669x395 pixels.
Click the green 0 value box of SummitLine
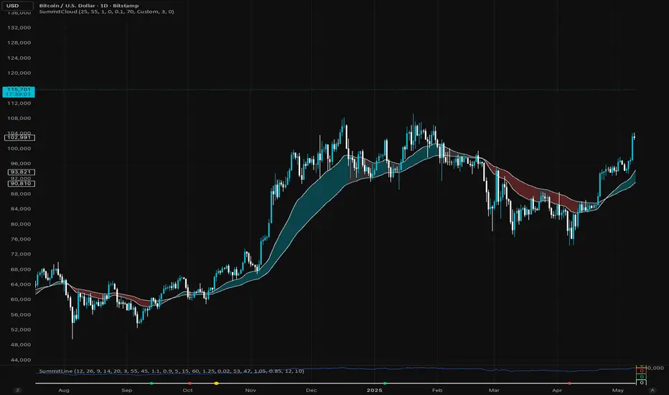click(642, 376)
